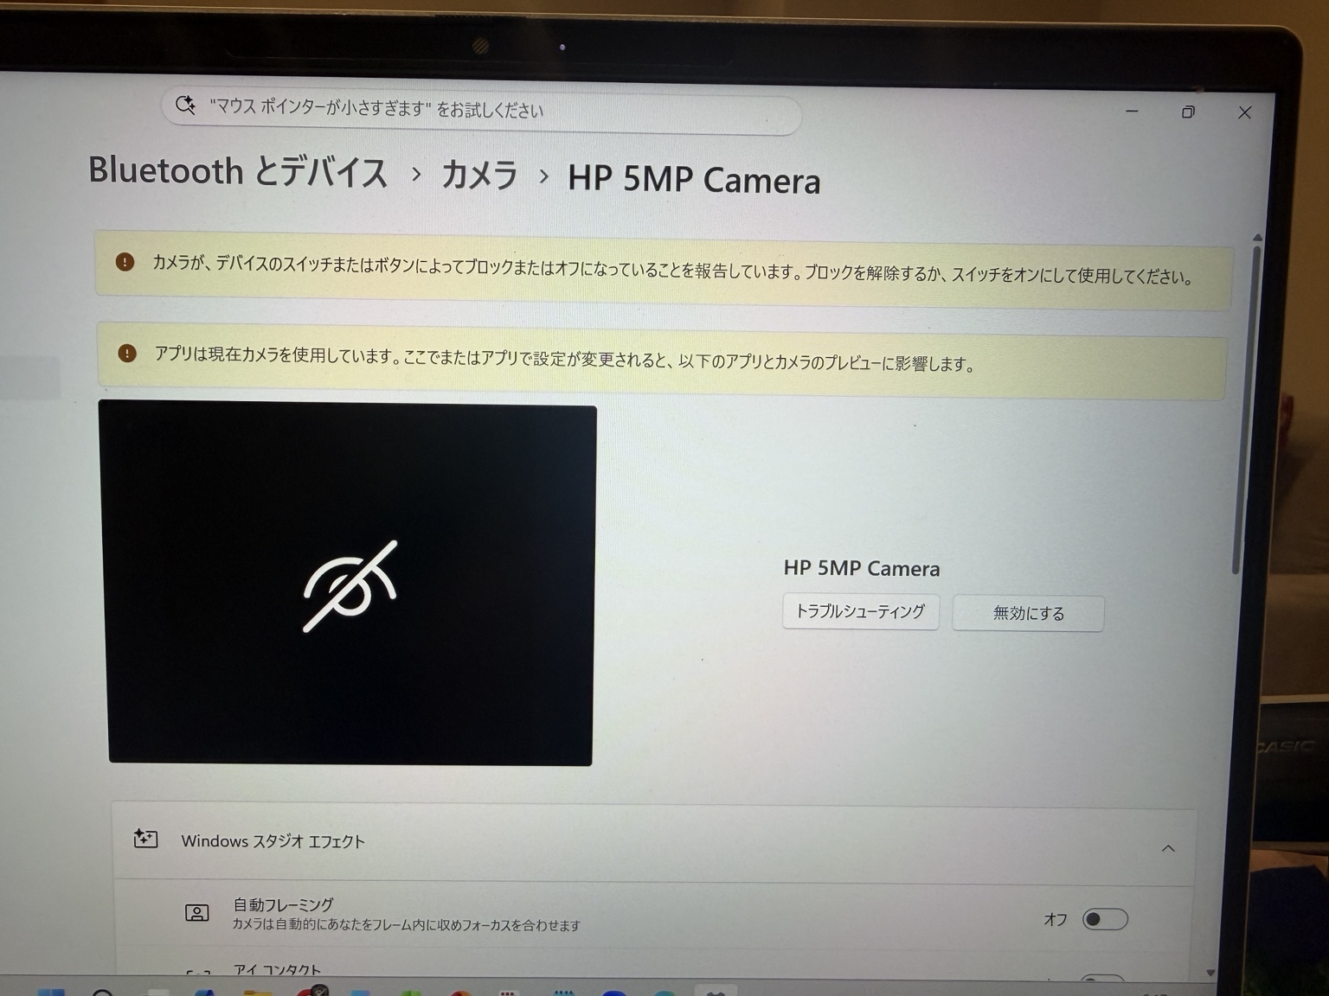Click the large HP 5MP Camera page title
The height and width of the screenshot is (996, 1329).
(694, 179)
